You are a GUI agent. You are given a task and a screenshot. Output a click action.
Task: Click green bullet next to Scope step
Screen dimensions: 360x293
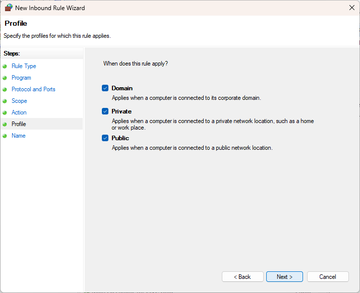(5, 101)
